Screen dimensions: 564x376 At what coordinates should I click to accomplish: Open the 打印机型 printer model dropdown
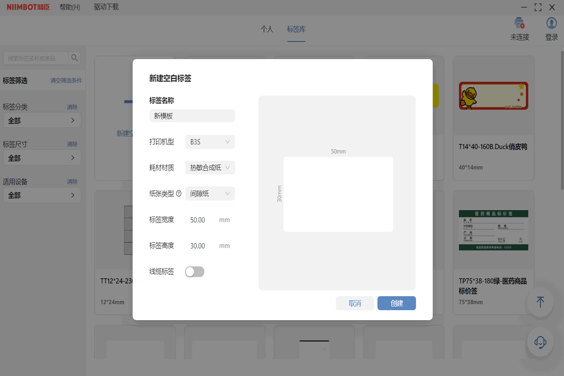coord(209,142)
